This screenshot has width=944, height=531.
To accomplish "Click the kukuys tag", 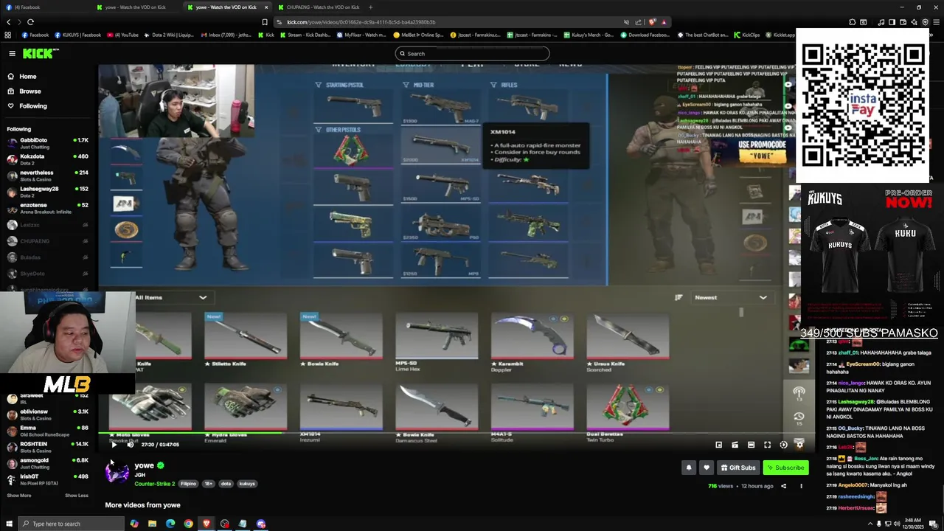I will click(247, 484).
